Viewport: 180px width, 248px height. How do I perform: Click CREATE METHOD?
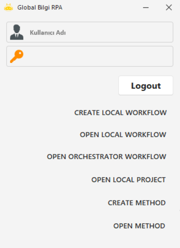point(137,203)
